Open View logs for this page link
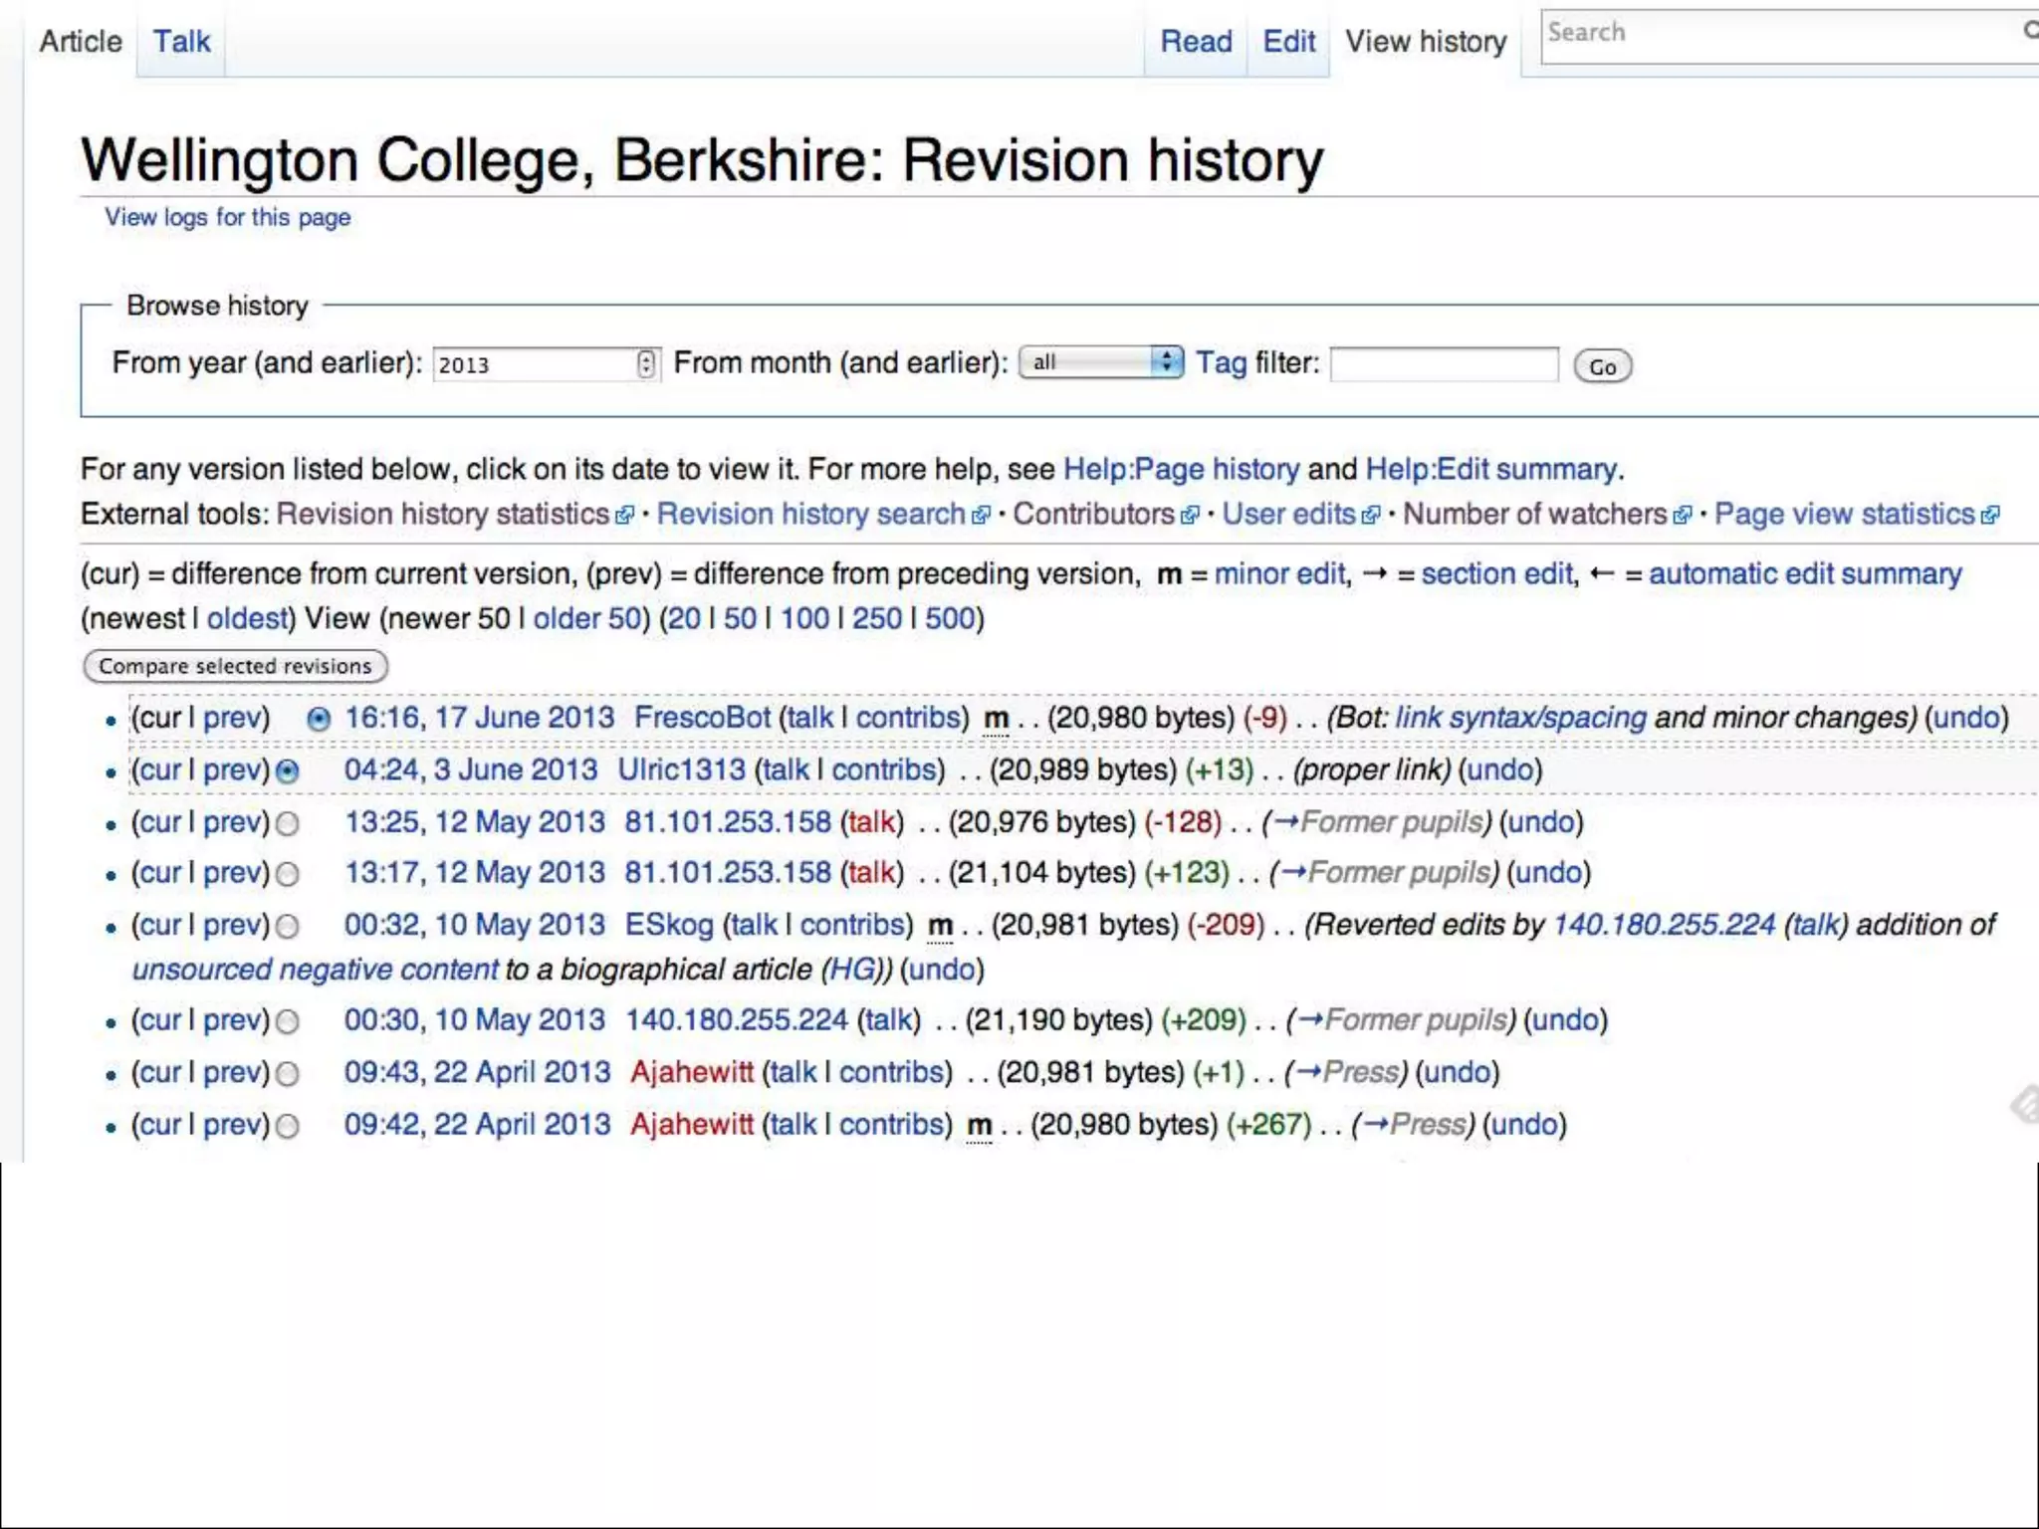The image size is (2039, 1529). [228, 217]
